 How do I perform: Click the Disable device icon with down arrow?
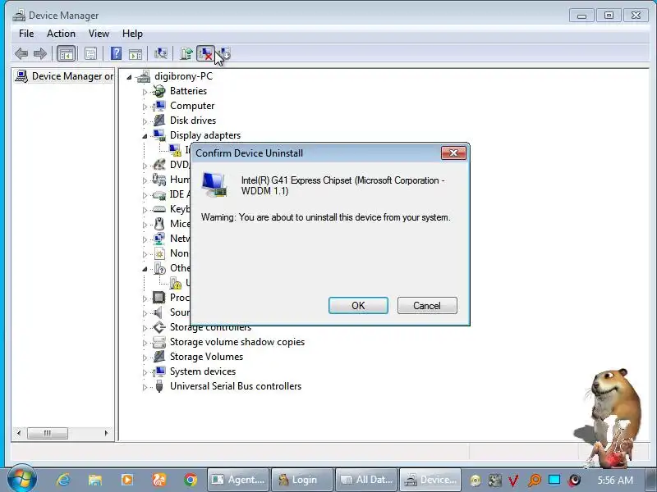point(225,53)
